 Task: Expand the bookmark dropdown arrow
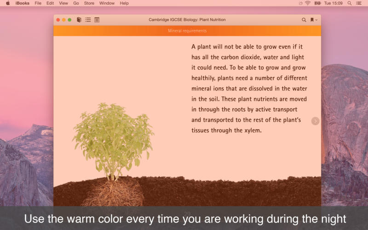tap(316, 20)
